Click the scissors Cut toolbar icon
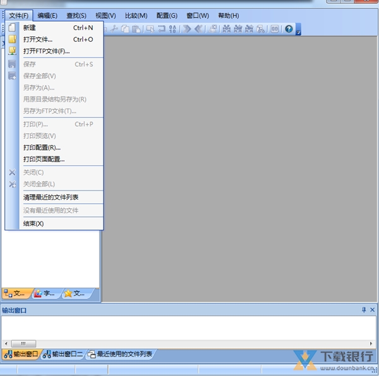 [x=114, y=29]
